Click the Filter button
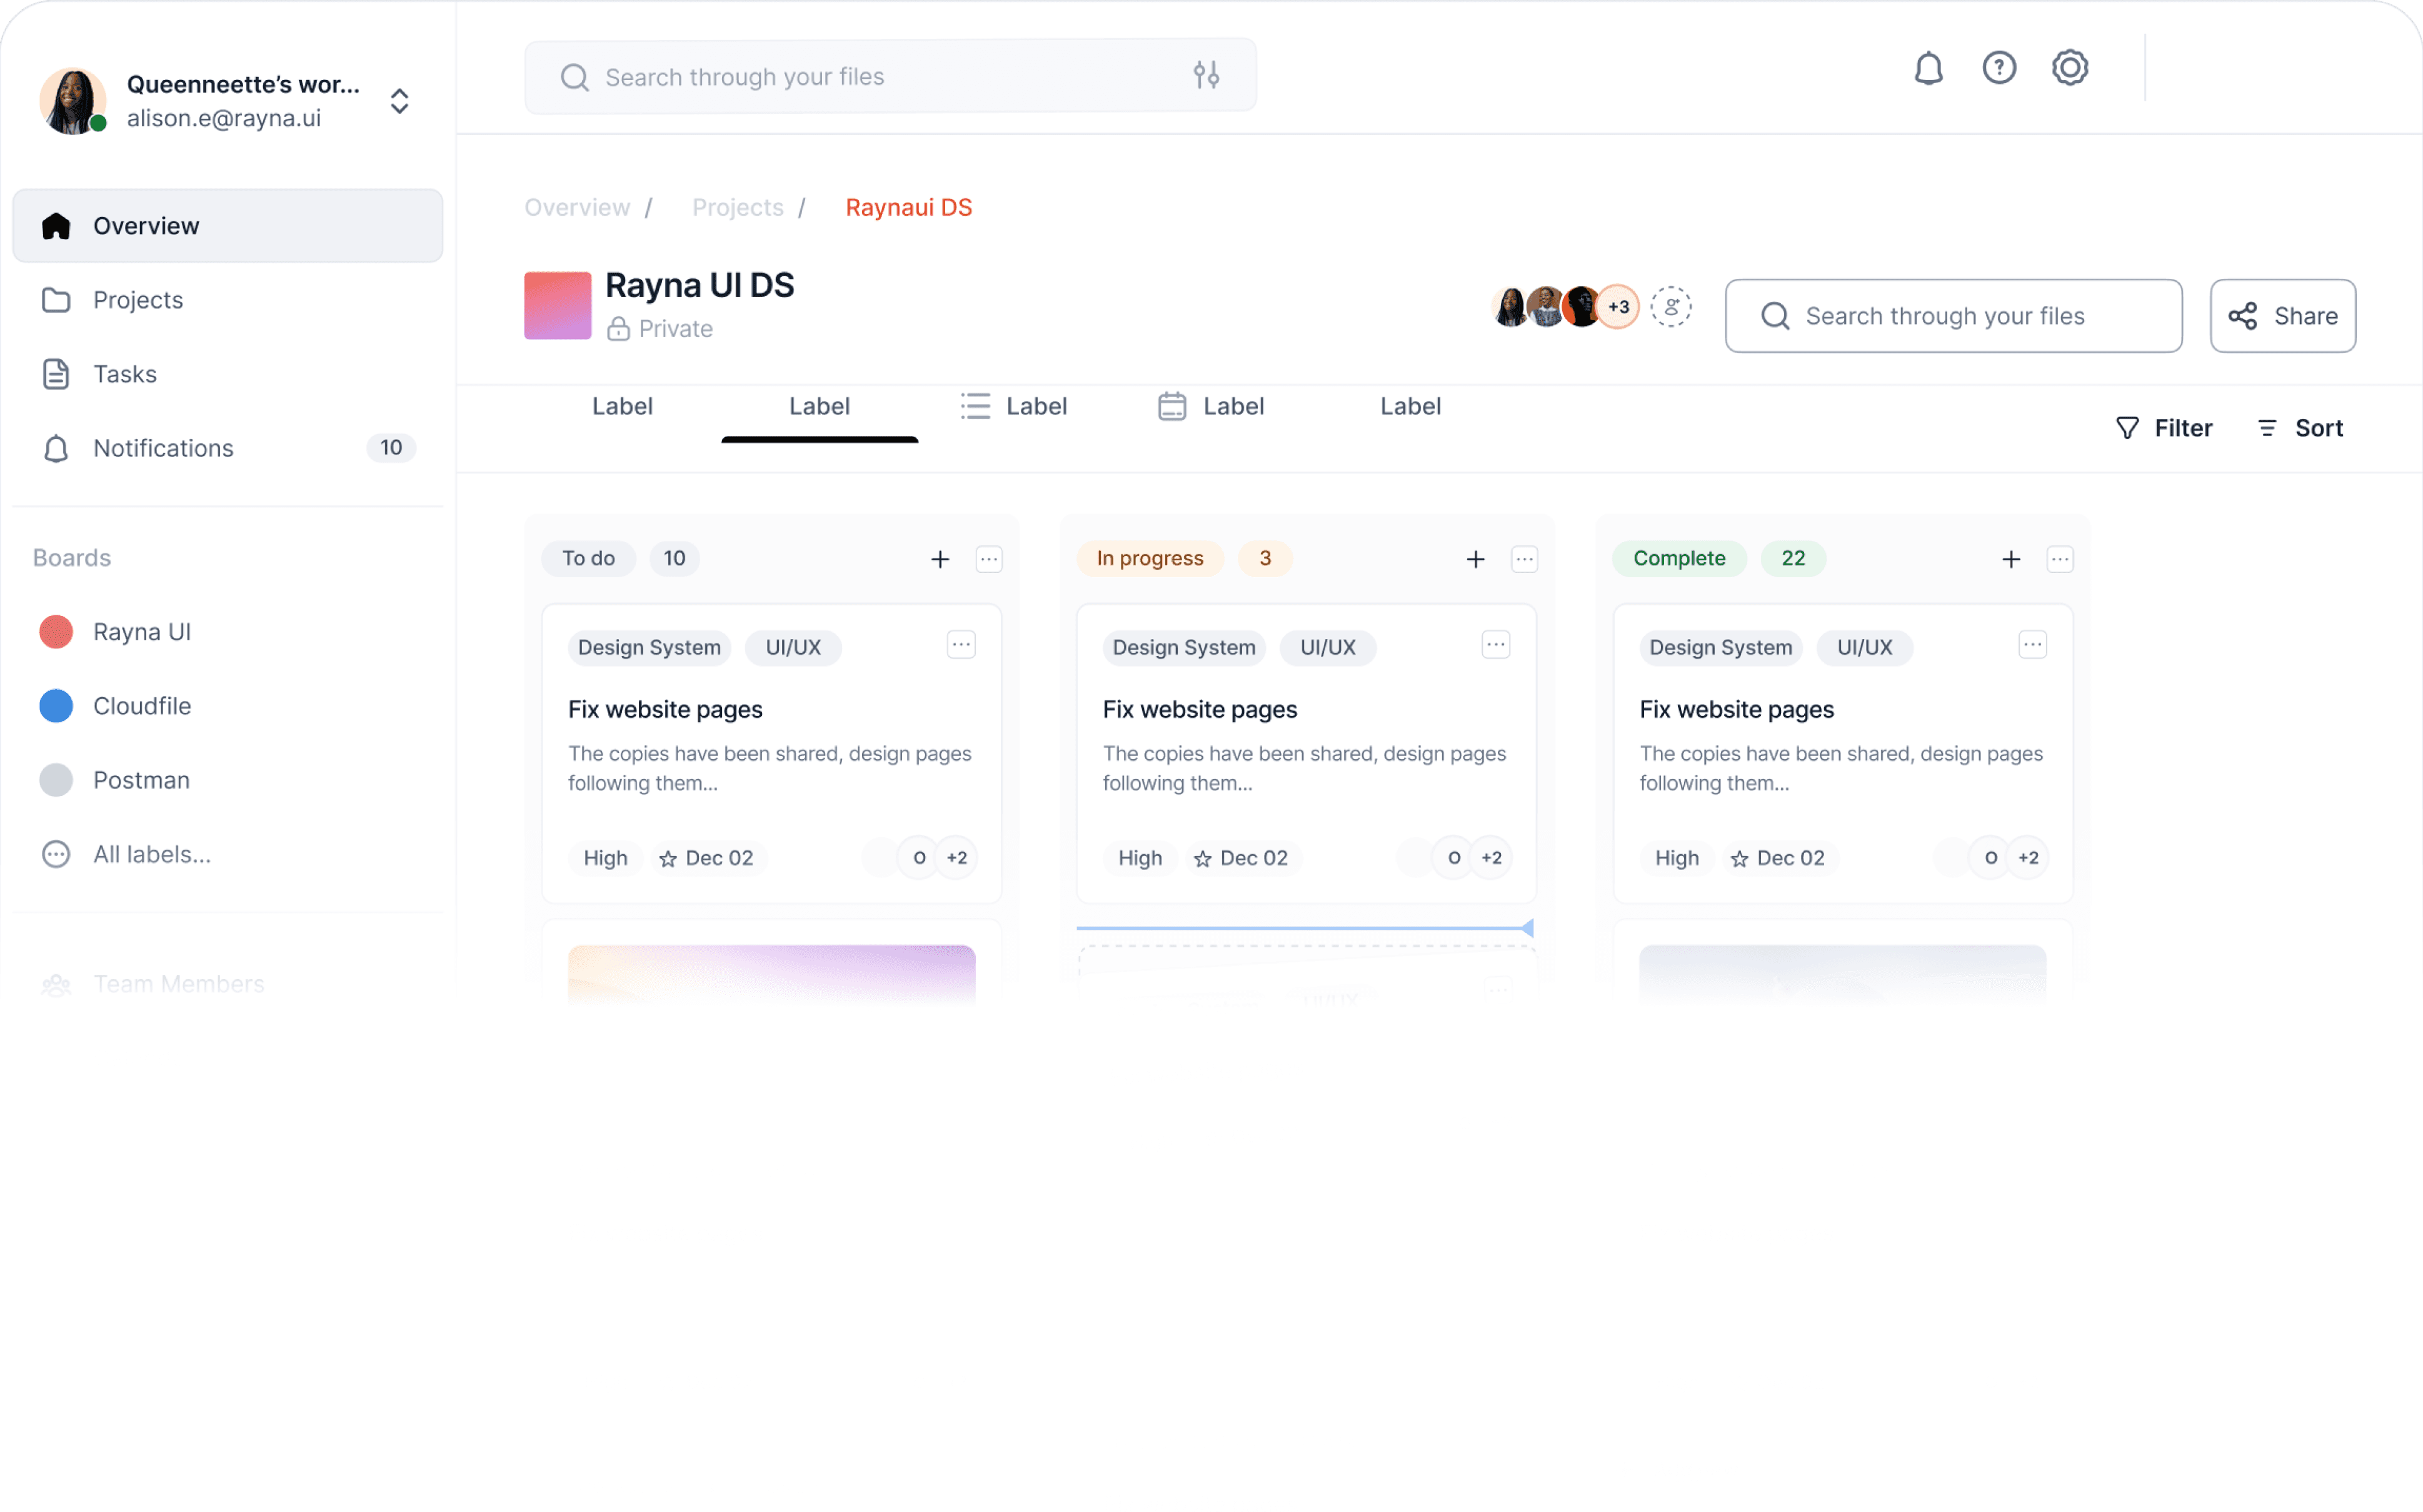 [x=2164, y=428]
